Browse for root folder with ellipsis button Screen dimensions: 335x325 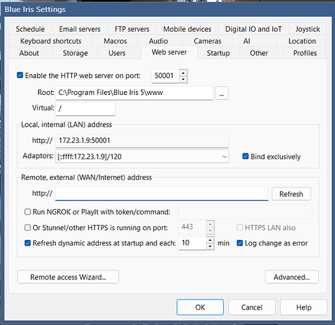point(221,93)
